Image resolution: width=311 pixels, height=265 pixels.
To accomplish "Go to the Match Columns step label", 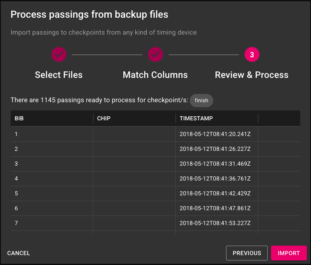I will point(155,75).
